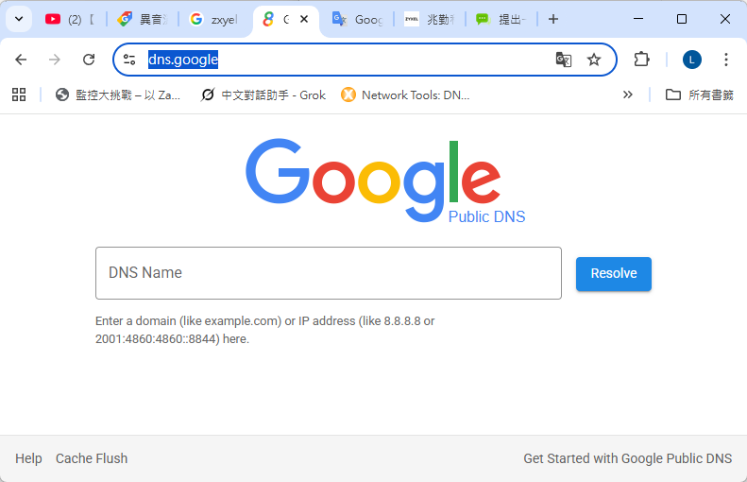The width and height of the screenshot is (747, 482).
Task: Focus the DNS Name input field
Action: (x=329, y=273)
